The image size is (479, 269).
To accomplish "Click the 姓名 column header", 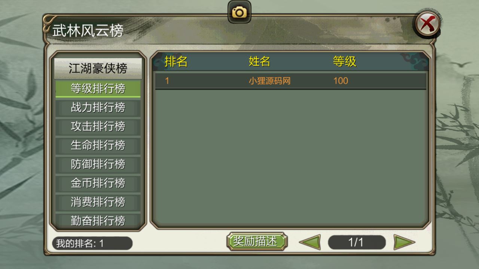I will pos(259,61).
